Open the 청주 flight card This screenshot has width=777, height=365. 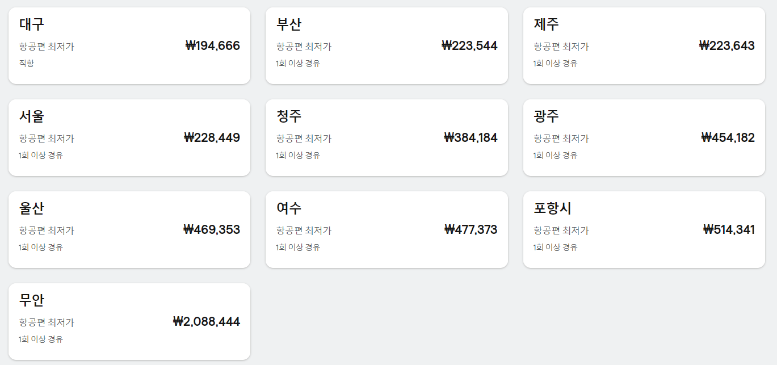click(x=387, y=137)
